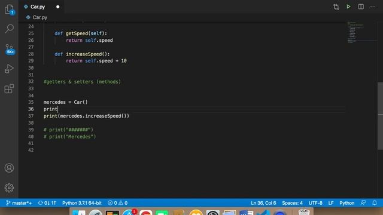This screenshot has height=215, width=383.
Task: Click line number 25 in gutter
Action: click(x=31, y=33)
